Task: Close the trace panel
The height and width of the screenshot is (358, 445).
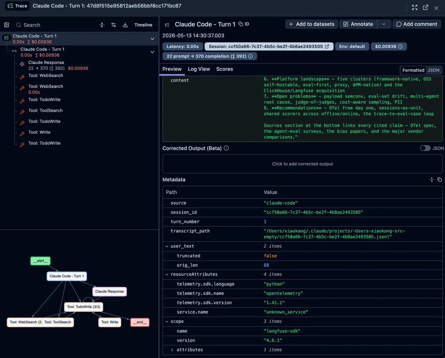Action: (436, 8)
